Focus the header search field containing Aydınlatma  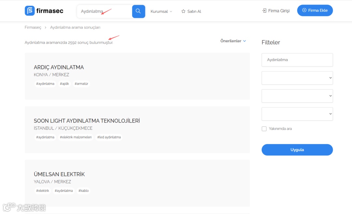pos(105,11)
